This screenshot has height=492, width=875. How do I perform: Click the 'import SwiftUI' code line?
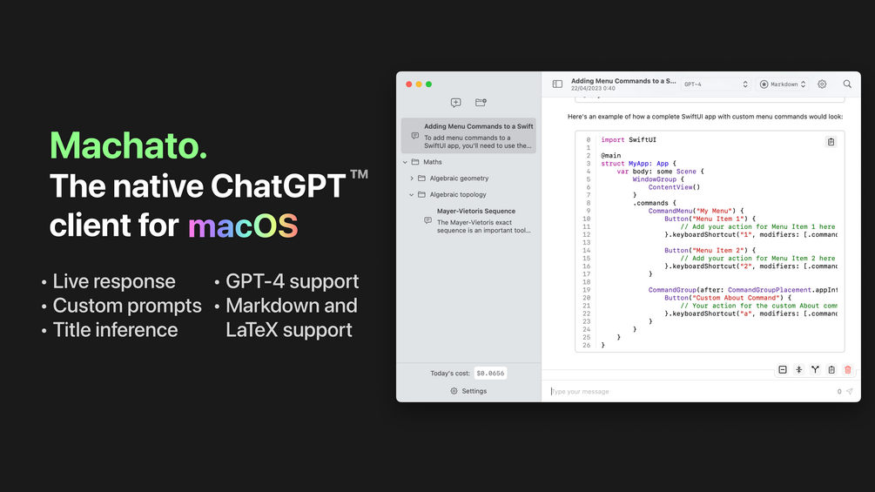629,140
